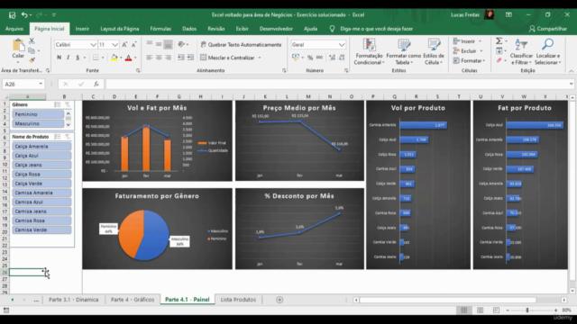Open the Calibri font name dropdown
This screenshot has width=577, height=324.
[x=93, y=45]
